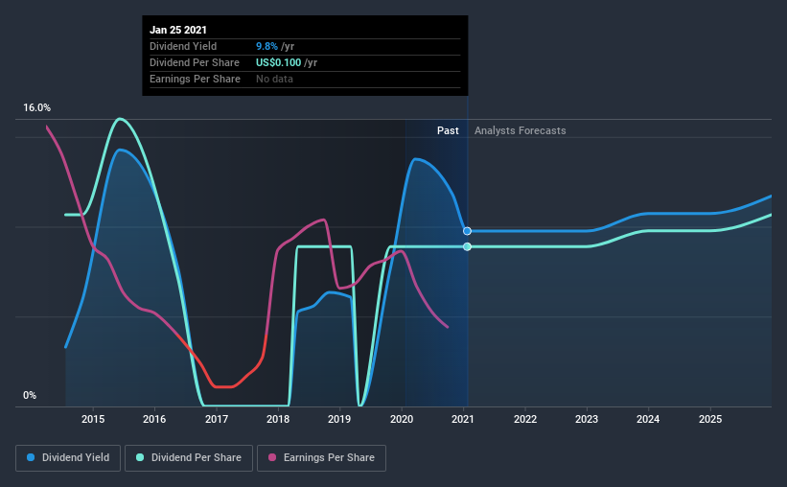This screenshot has height=487, width=787.
Task: Click the 2019 x-axis label
Action: click(x=339, y=419)
